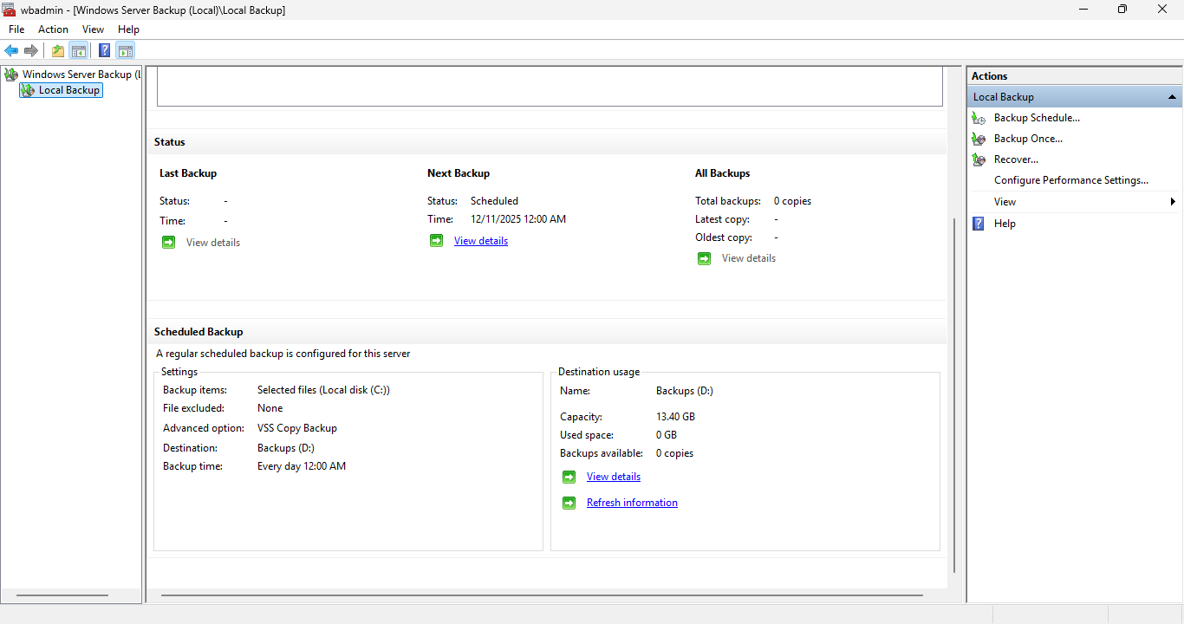Open Configure Performance Settings...
Viewport: 1184px width, 624px height.
click(1070, 180)
